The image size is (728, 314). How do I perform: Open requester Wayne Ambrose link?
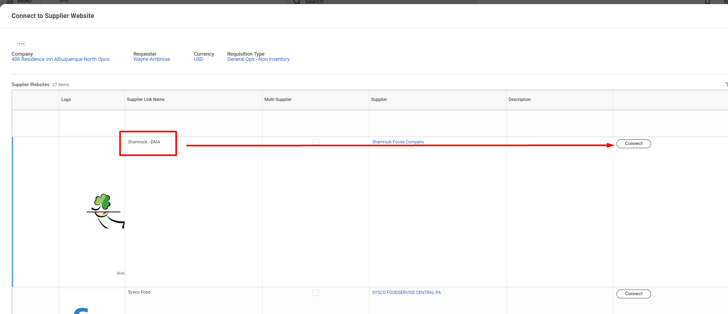pos(152,59)
